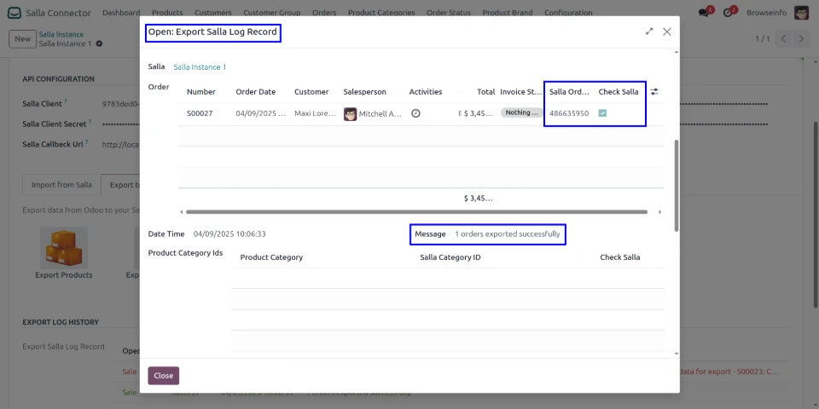
Task: Sort orders by the Order Date column
Action: [256, 91]
